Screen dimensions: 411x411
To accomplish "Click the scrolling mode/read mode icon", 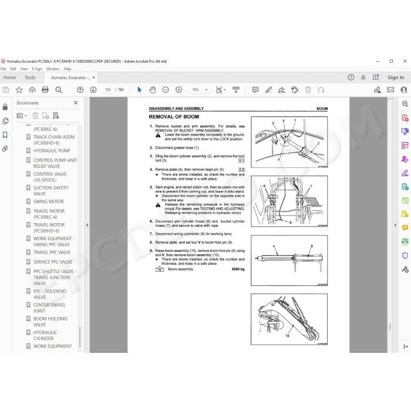I will [x=236, y=90].
